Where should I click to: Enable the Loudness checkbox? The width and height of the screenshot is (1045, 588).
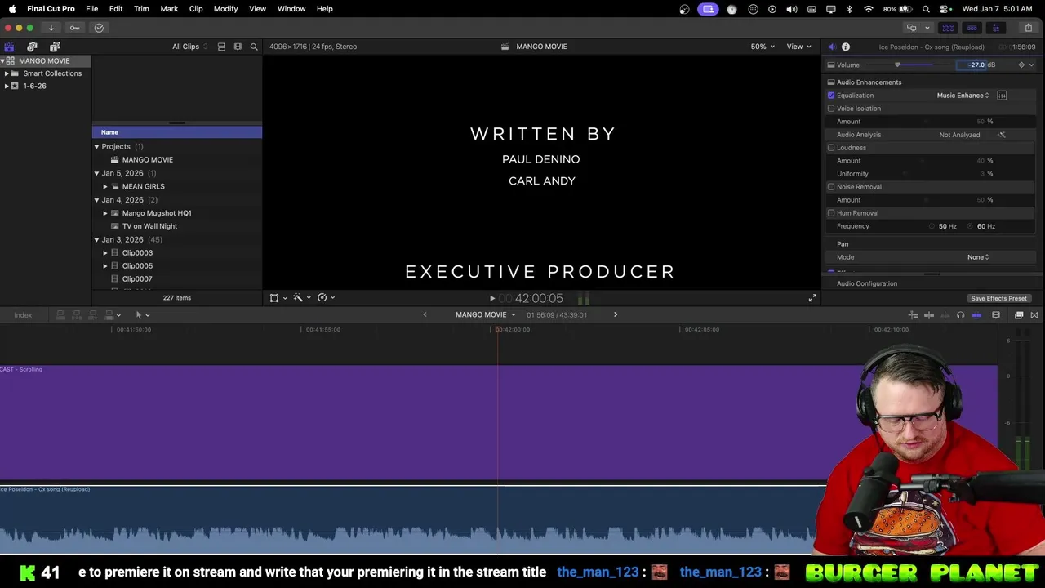[x=831, y=148]
